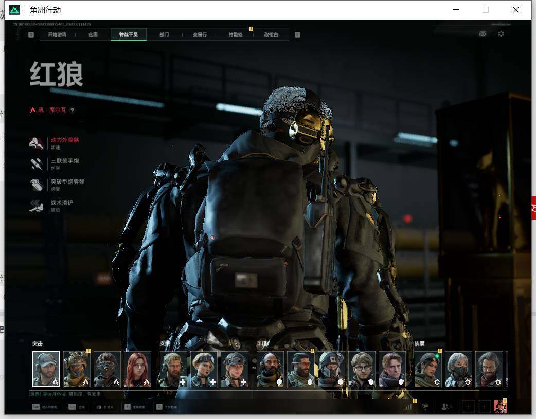536x419 pixels.
Task: Select the 三联装手炮 skill icon
Action: [37, 164]
